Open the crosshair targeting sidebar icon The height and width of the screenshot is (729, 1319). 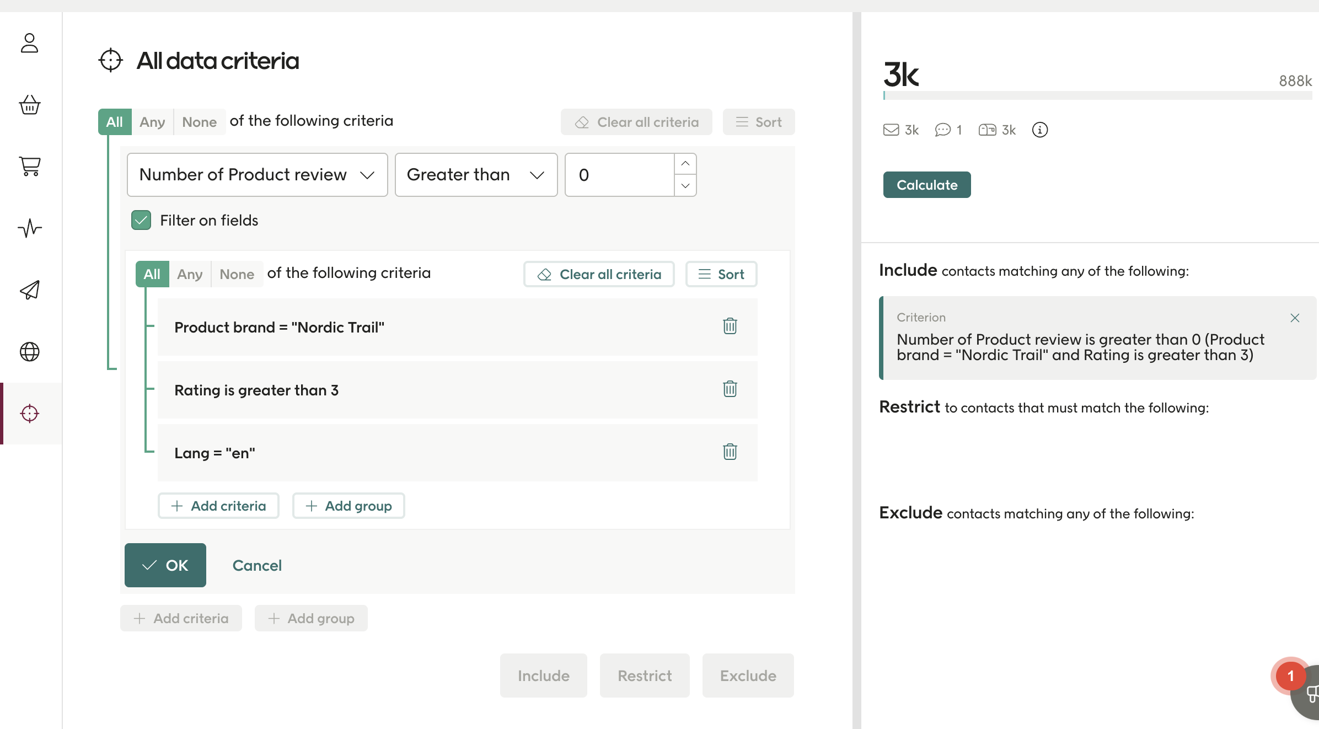pos(30,413)
